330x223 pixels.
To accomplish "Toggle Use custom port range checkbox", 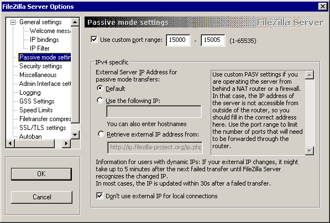I will coord(94,40).
